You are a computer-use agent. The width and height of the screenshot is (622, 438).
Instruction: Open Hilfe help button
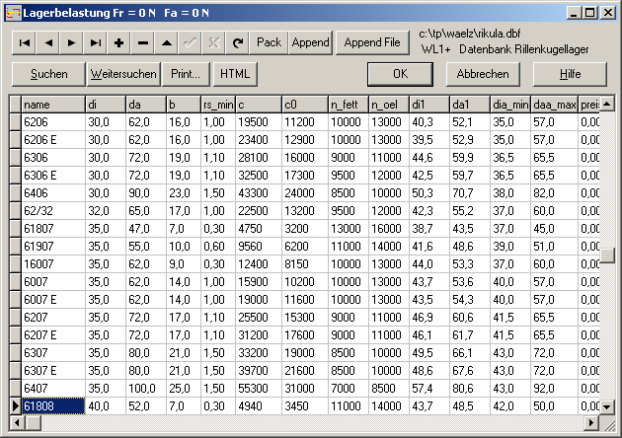coord(570,74)
